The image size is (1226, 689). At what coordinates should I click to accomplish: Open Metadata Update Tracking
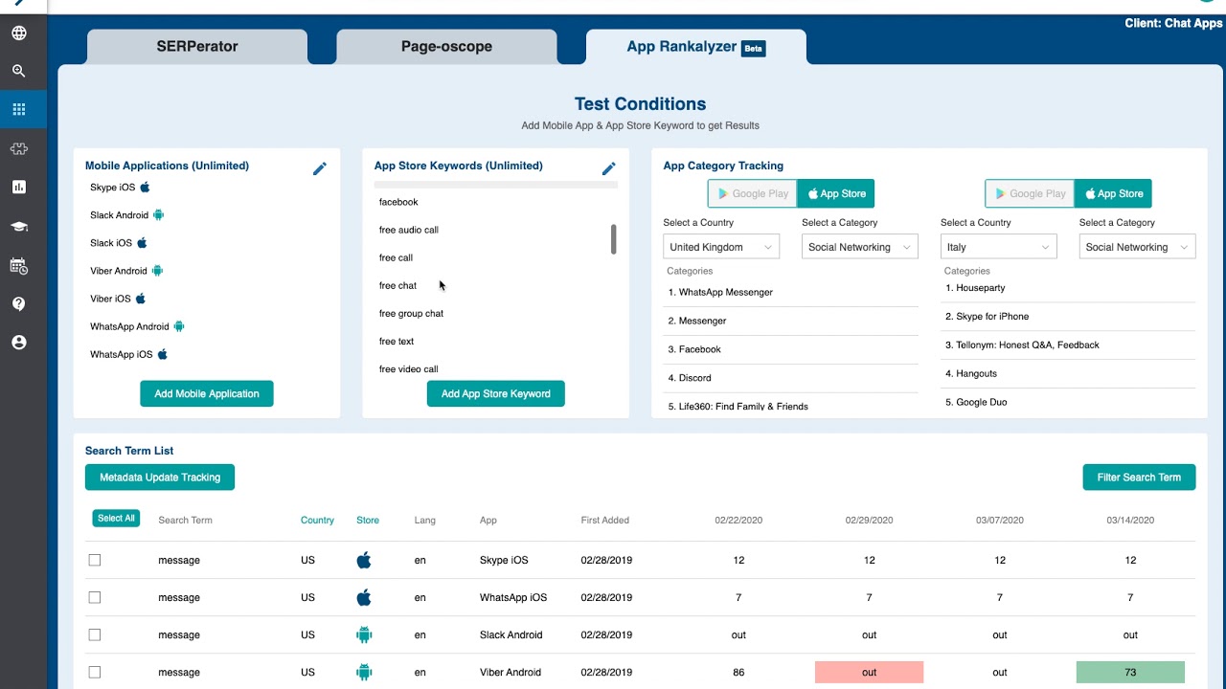pos(160,478)
